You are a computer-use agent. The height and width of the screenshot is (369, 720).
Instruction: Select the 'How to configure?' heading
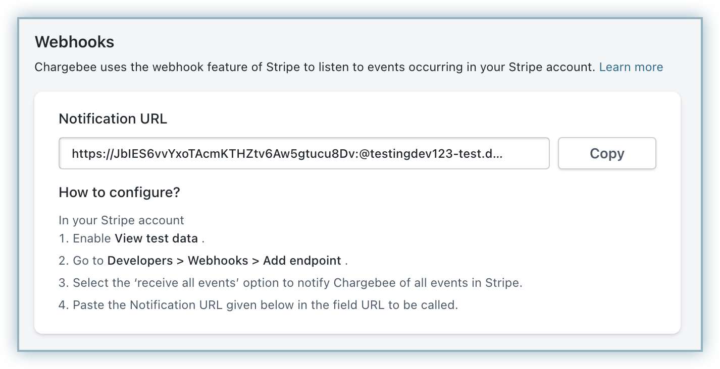[x=119, y=192]
